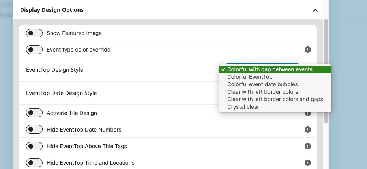Toggle Hide EventTop Date Numbers switch
The image size is (367, 169).
pos(34,130)
